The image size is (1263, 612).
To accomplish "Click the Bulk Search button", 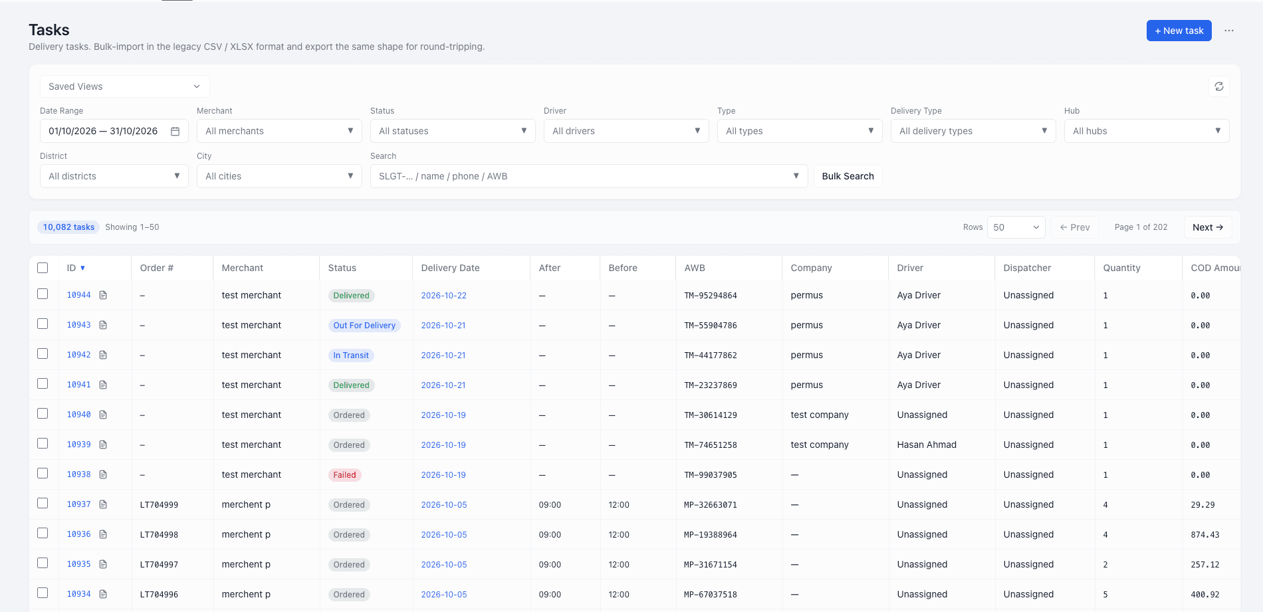I will [x=848, y=176].
